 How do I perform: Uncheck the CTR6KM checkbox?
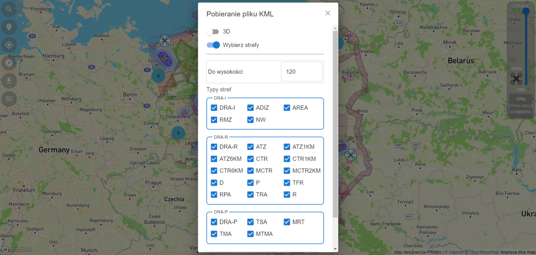click(x=214, y=170)
